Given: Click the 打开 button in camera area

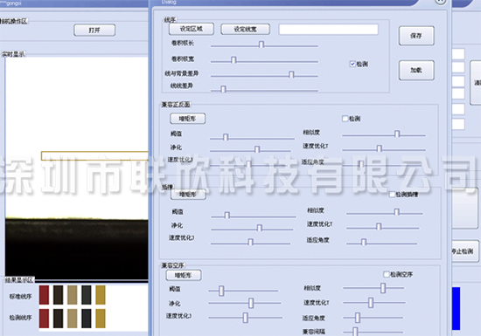Looking at the screenshot, I should 94,30.
